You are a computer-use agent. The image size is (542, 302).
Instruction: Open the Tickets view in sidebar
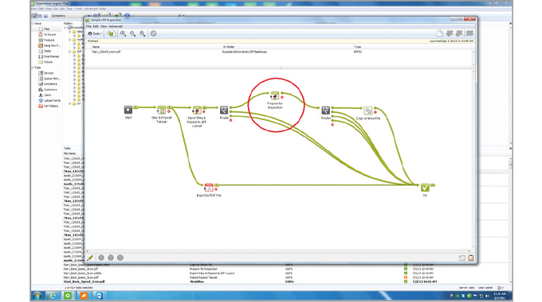click(x=45, y=62)
